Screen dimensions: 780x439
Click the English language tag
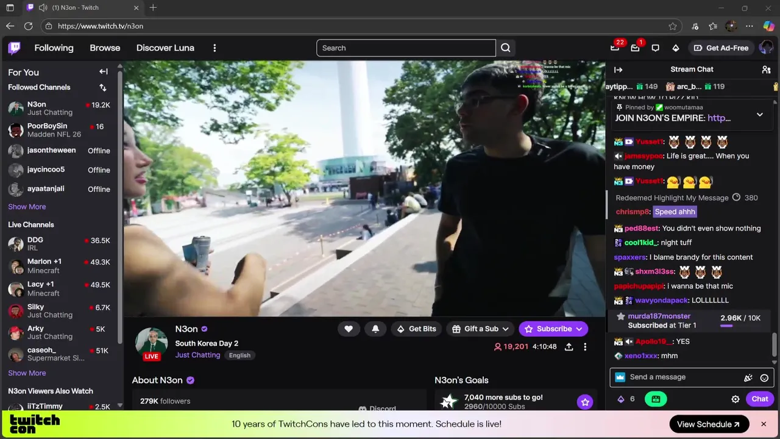(x=239, y=355)
